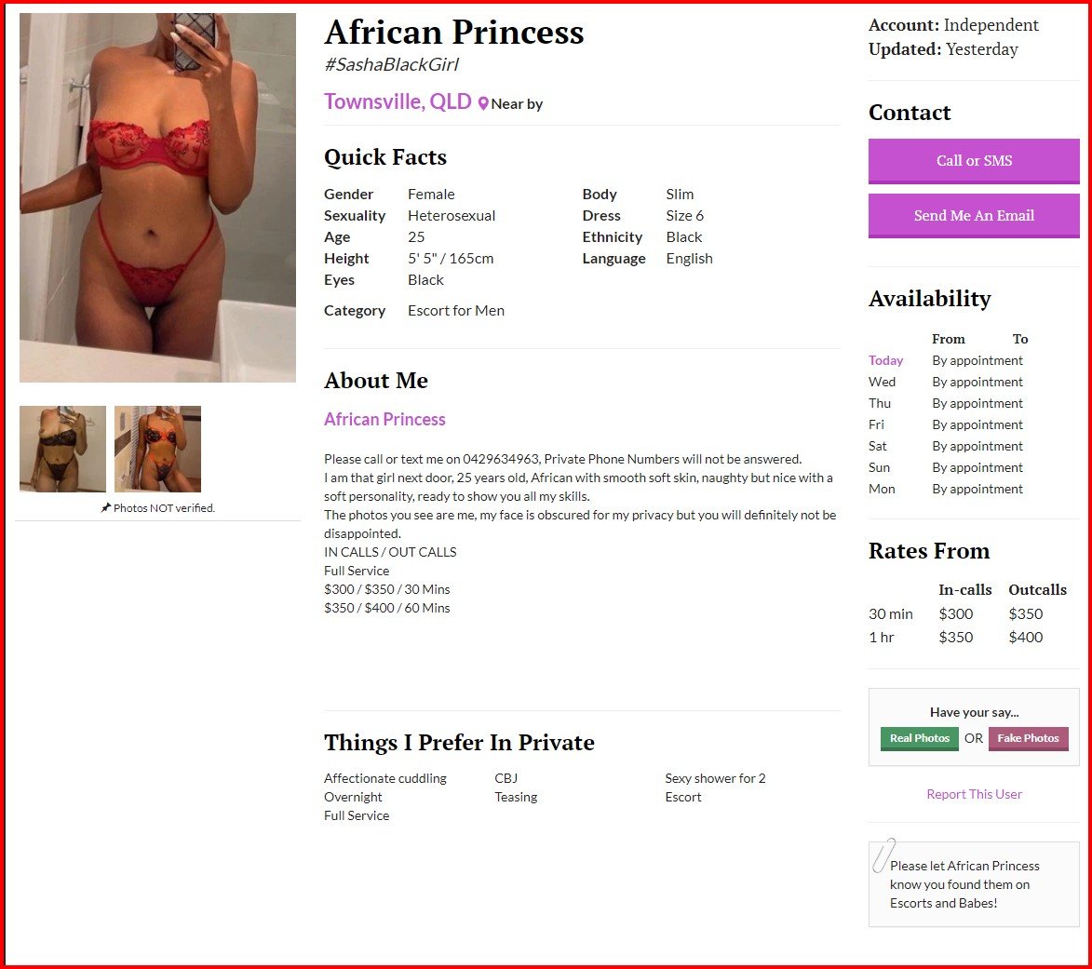This screenshot has width=1092, height=969.
Task: Click the Call or SMS button
Action: click(x=974, y=161)
